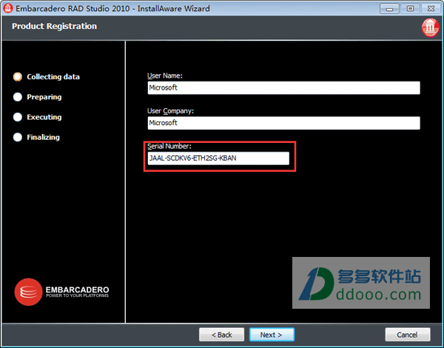Focus the User Name input field
Screen dimensions: 444x348
coord(283,88)
